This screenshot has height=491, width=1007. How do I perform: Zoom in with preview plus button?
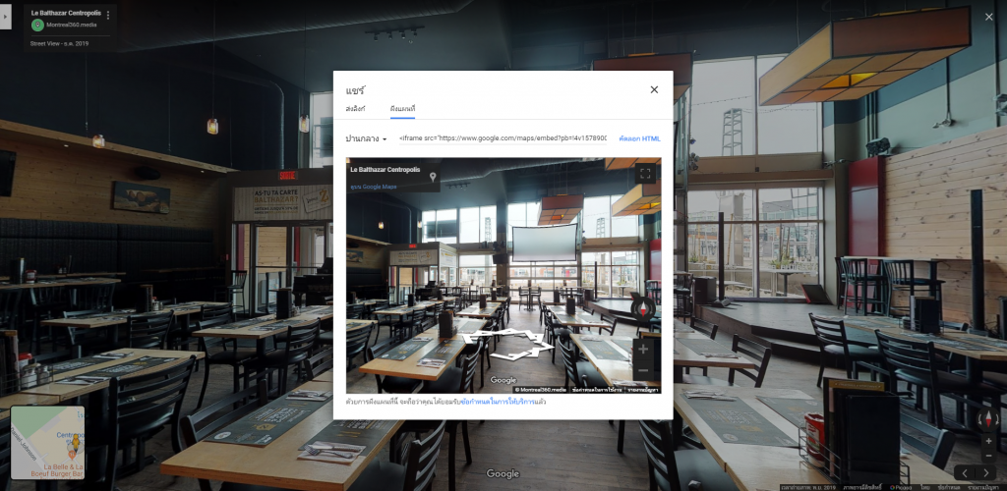pyautogui.click(x=643, y=350)
